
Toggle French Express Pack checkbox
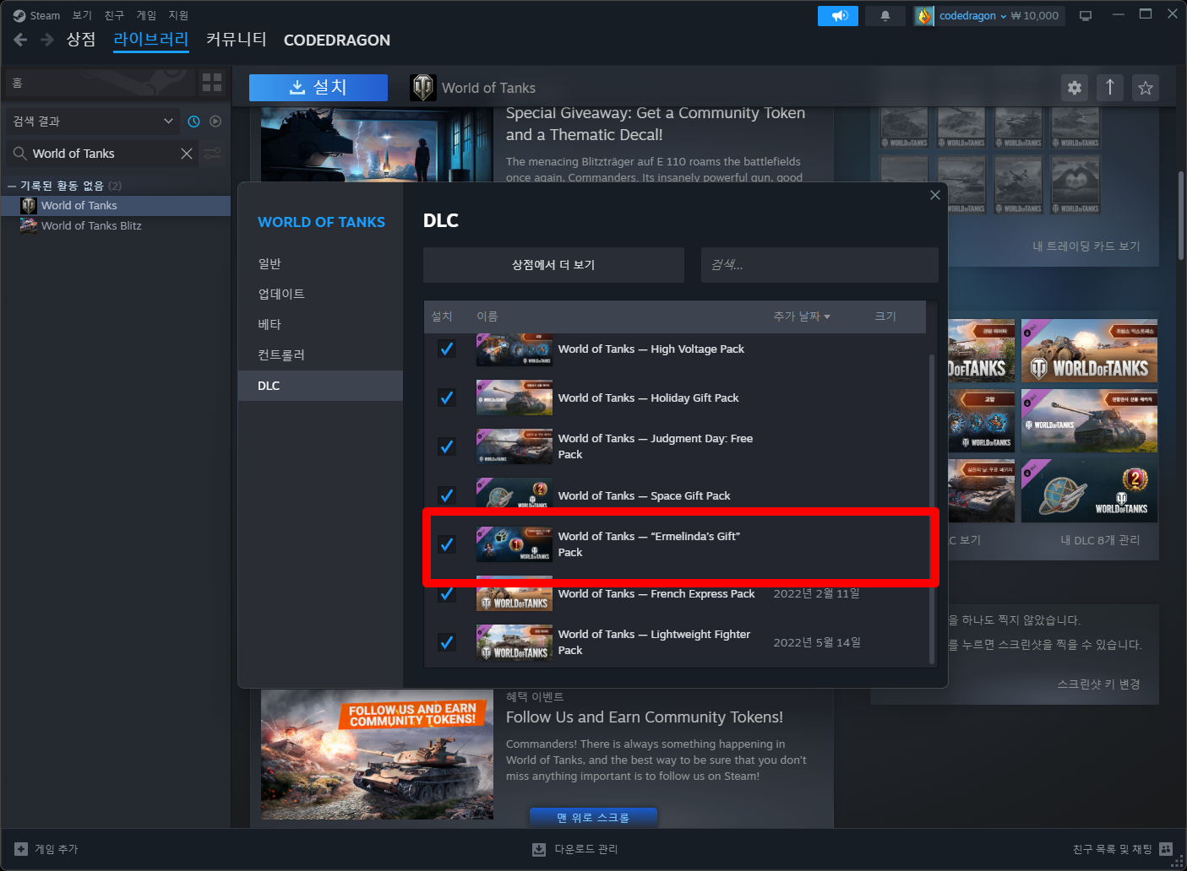click(x=447, y=593)
